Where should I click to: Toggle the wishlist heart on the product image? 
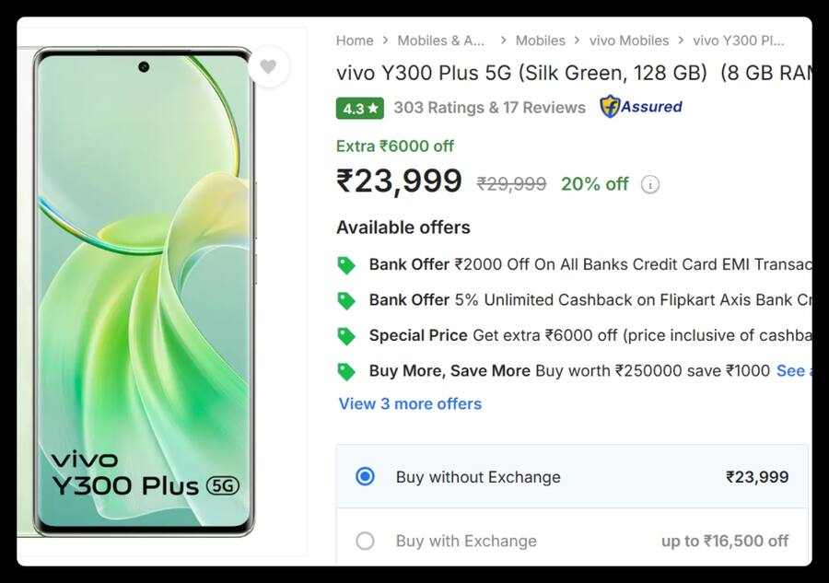[x=268, y=66]
